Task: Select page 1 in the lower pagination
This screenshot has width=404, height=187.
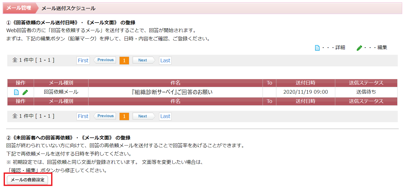Action: [x=124, y=116]
